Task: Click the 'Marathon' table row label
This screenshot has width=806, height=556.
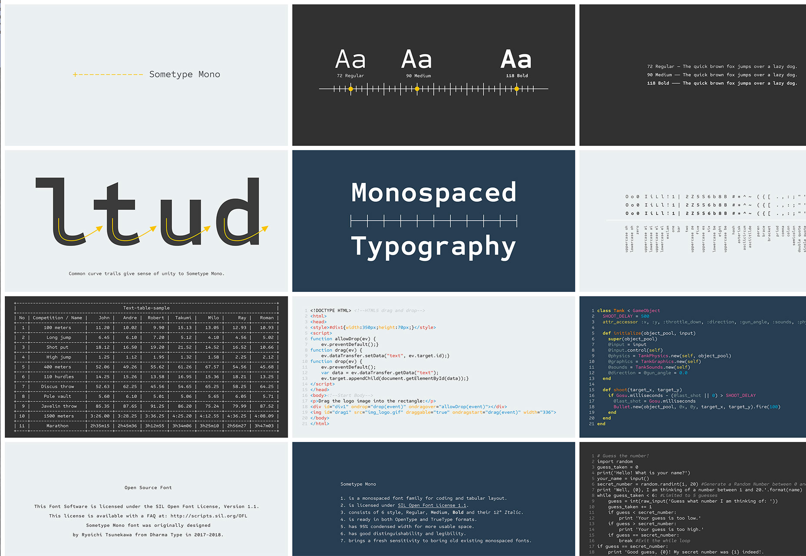Action: pyautogui.click(x=57, y=426)
